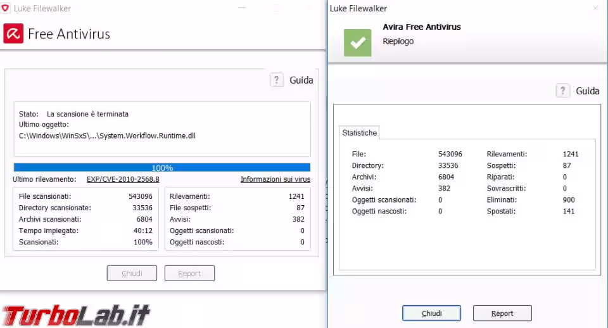Open Guida label in scan window
Image resolution: width=608 pixels, height=328 pixels.
point(301,80)
